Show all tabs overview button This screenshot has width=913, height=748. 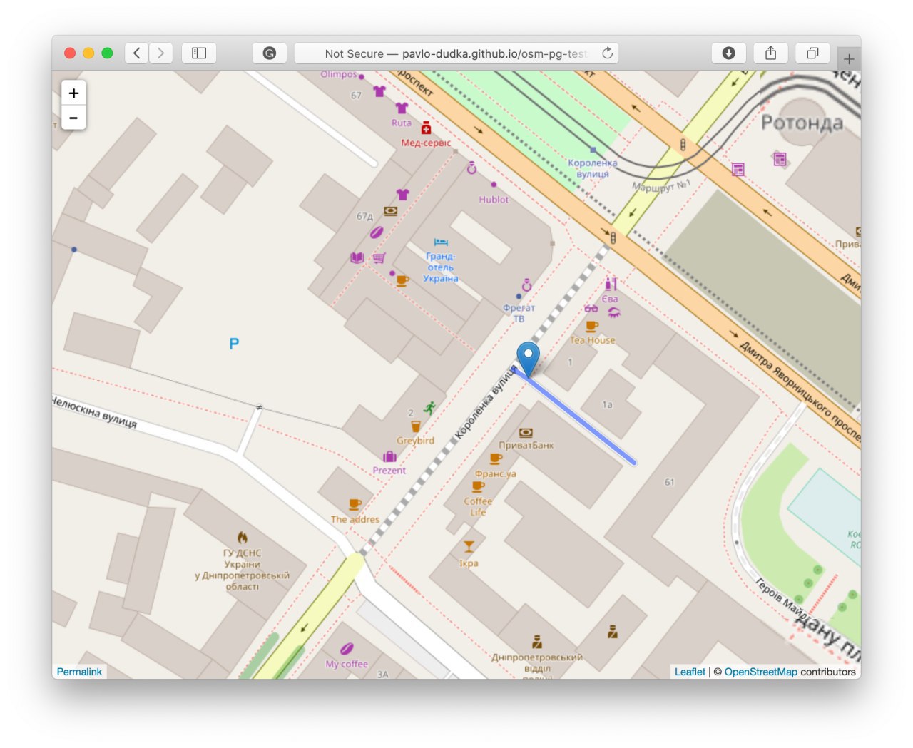[x=812, y=53]
